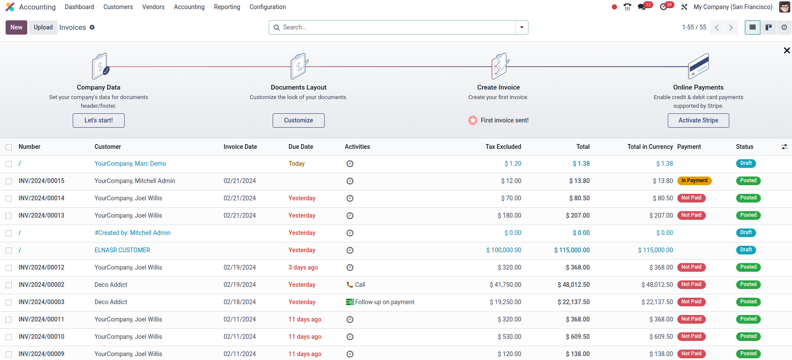The image size is (792, 360).
Task: Sort by Due Date column header
Action: (x=301, y=147)
